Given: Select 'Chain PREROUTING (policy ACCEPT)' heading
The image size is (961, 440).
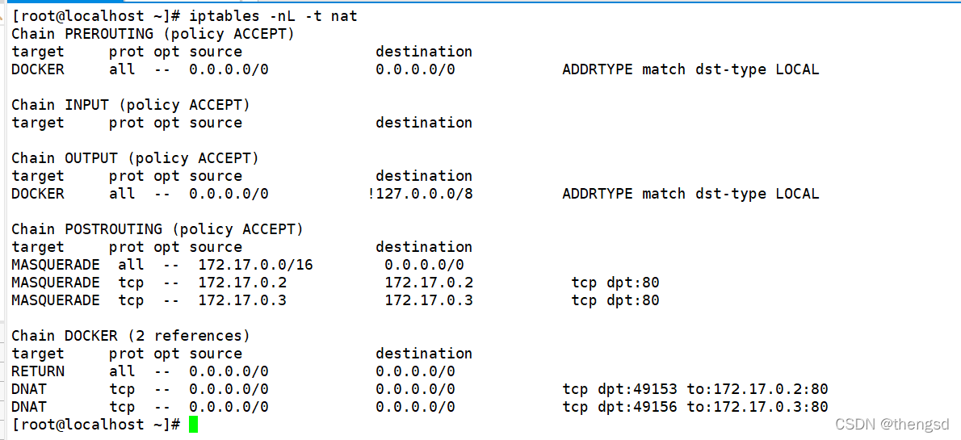Looking at the screenshot, I should tap(153, 34).
